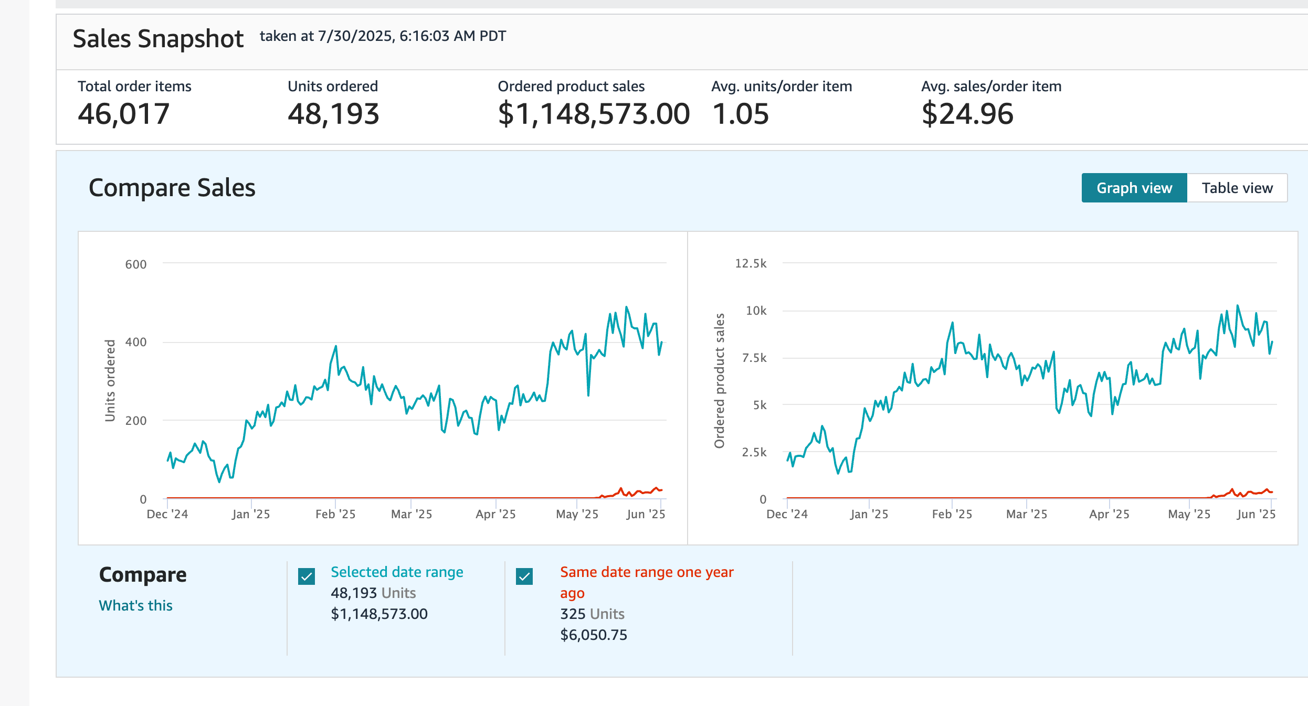The width and height of the screenshot is (1308, 706).
Task: Click the Sales Snapshot title
Action: click(158, 39)
